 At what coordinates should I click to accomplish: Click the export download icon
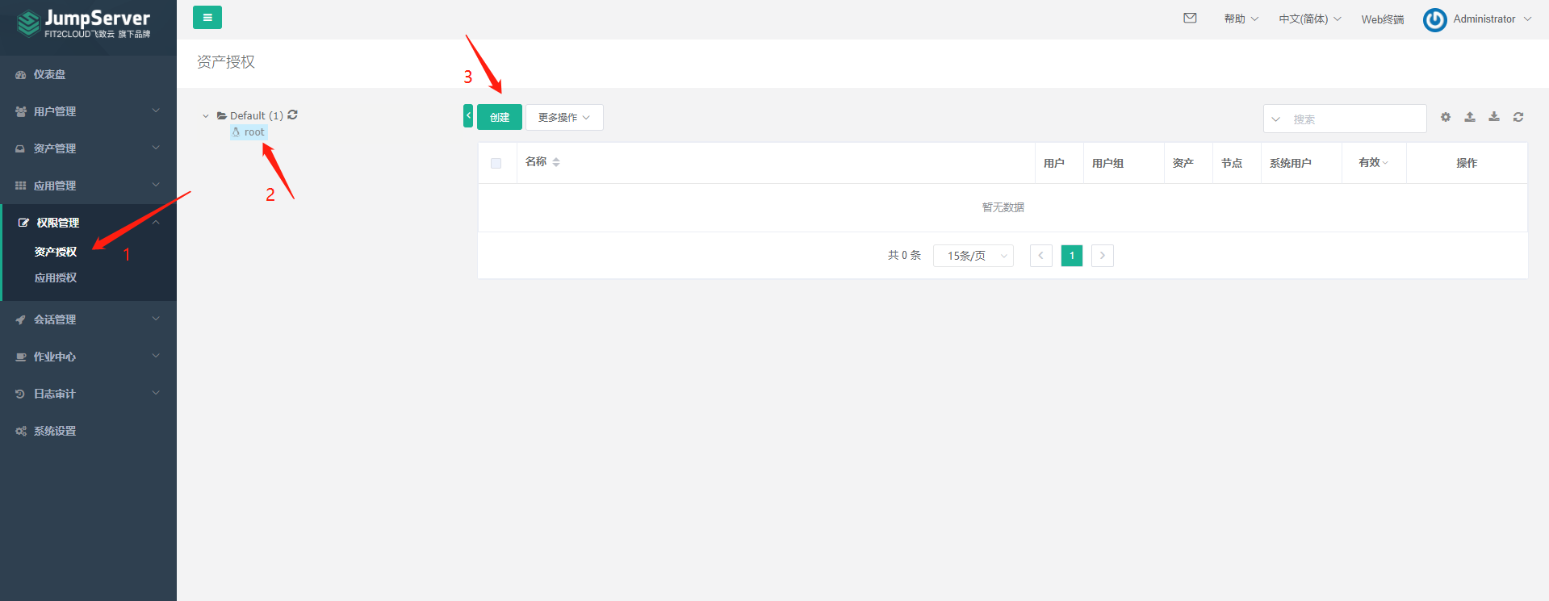click(1494, 117)
